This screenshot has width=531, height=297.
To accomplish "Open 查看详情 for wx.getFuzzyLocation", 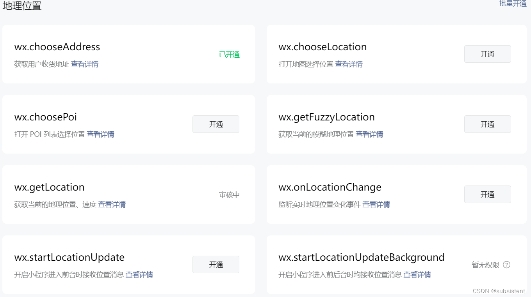I will click(369, 134).
